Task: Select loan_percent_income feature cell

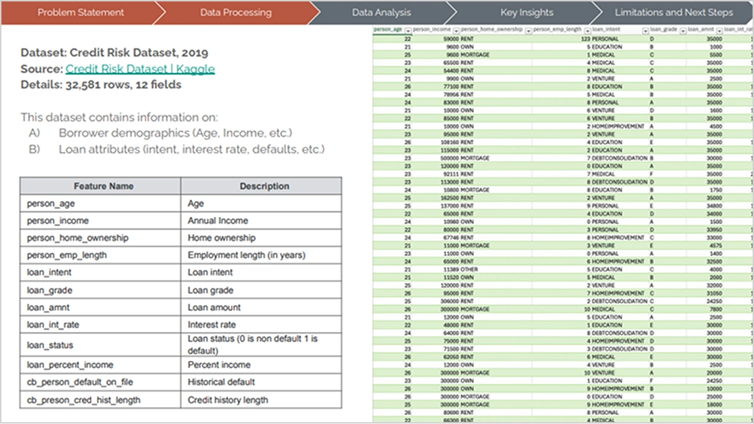Action: click(x=101, y=365)
